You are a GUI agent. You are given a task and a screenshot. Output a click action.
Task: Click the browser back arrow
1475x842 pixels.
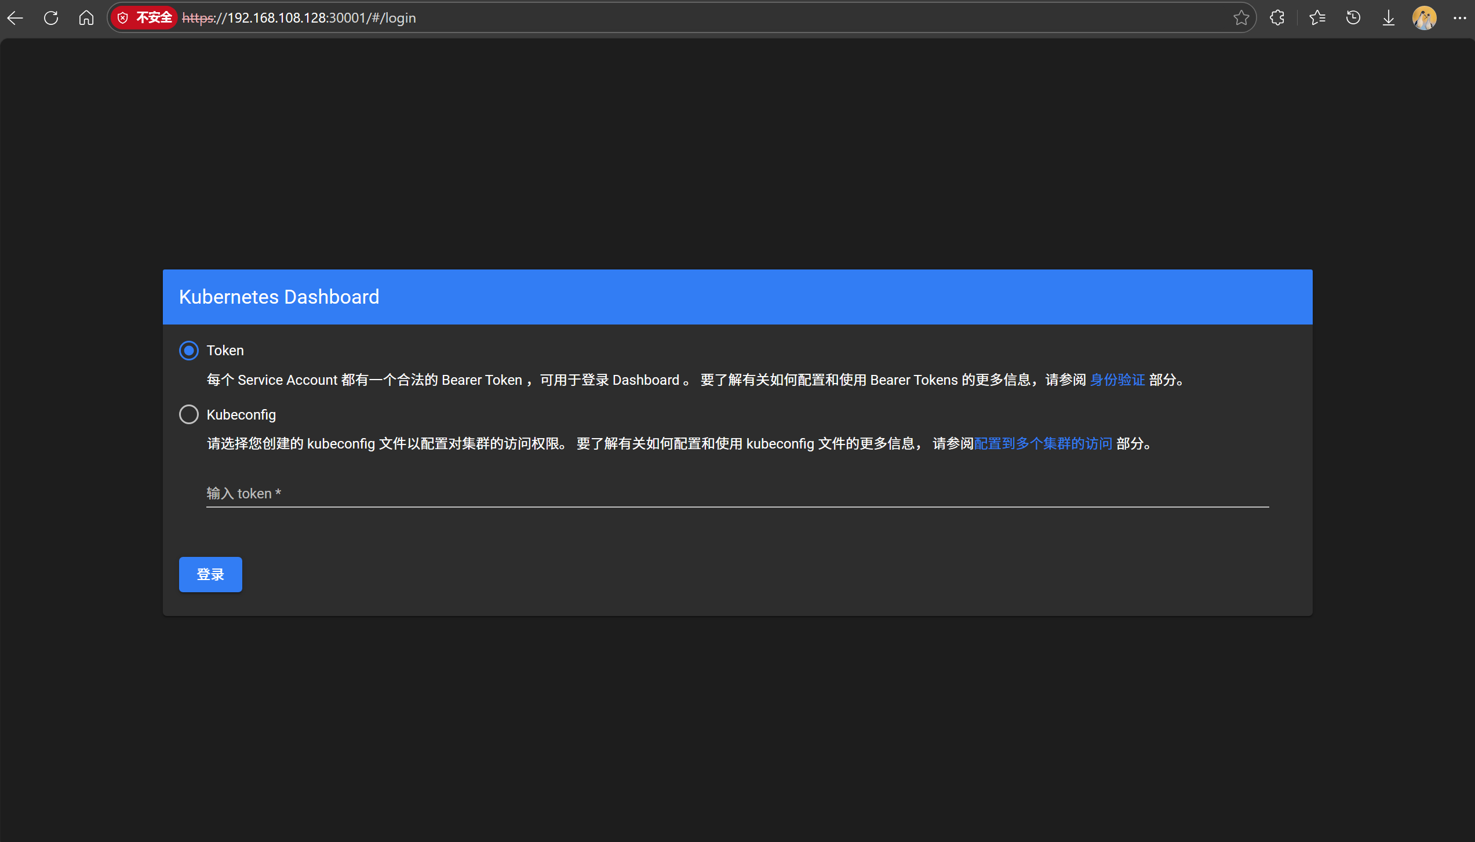point(16,18)
